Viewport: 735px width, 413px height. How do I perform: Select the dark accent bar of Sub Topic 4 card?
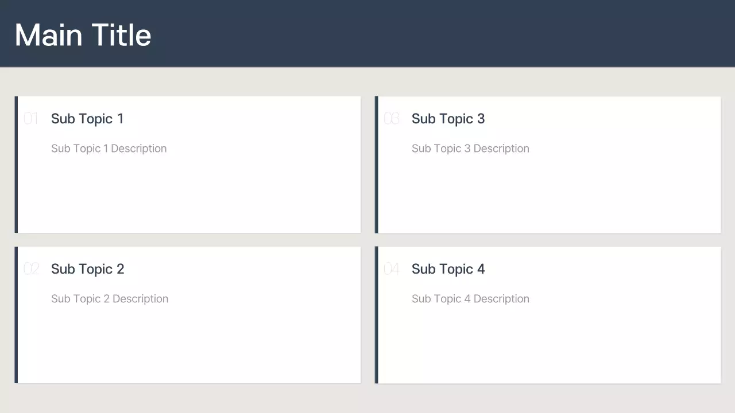pyautogui.click(x=377, y=315)
